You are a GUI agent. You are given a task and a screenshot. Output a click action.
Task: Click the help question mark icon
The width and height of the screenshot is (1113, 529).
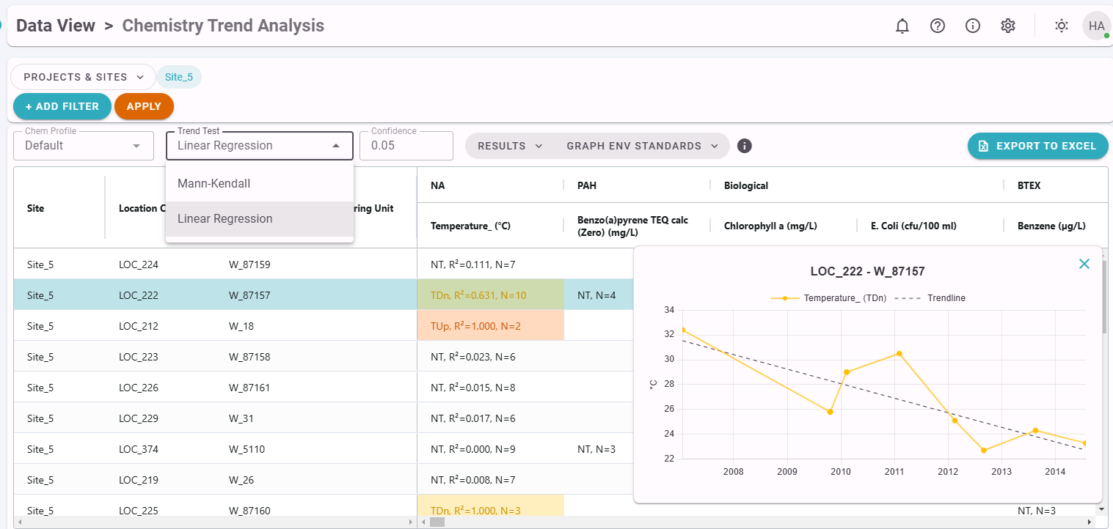(938, 26)
